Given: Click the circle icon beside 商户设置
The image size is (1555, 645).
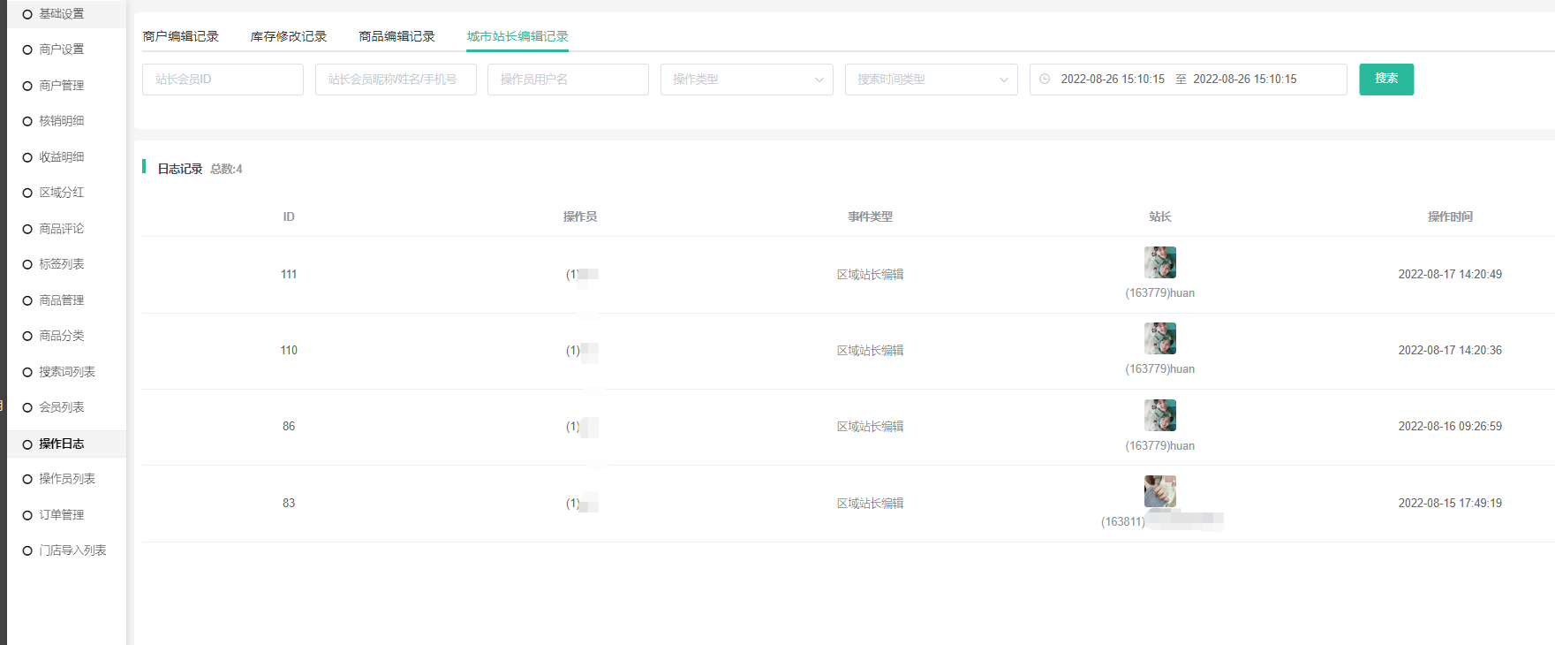Looking at the screenshot, I should 27,50.
